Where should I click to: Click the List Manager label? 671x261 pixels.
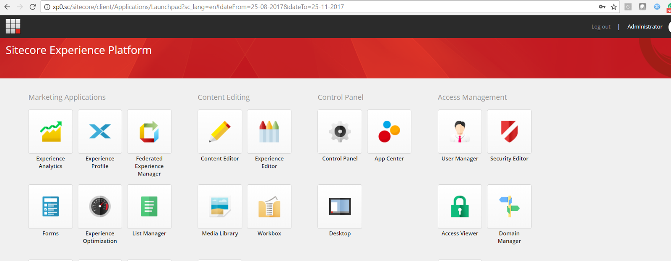point(149,233)
